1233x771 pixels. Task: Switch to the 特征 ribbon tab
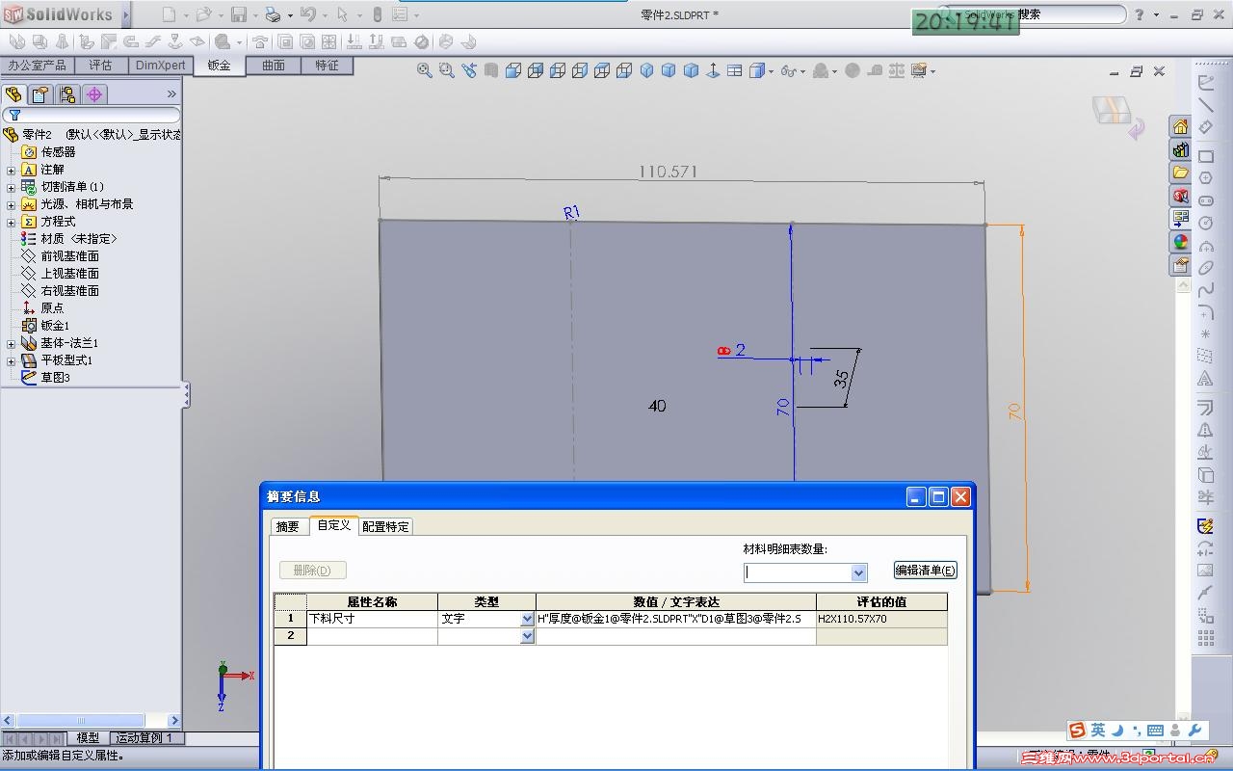coord(327,66)
